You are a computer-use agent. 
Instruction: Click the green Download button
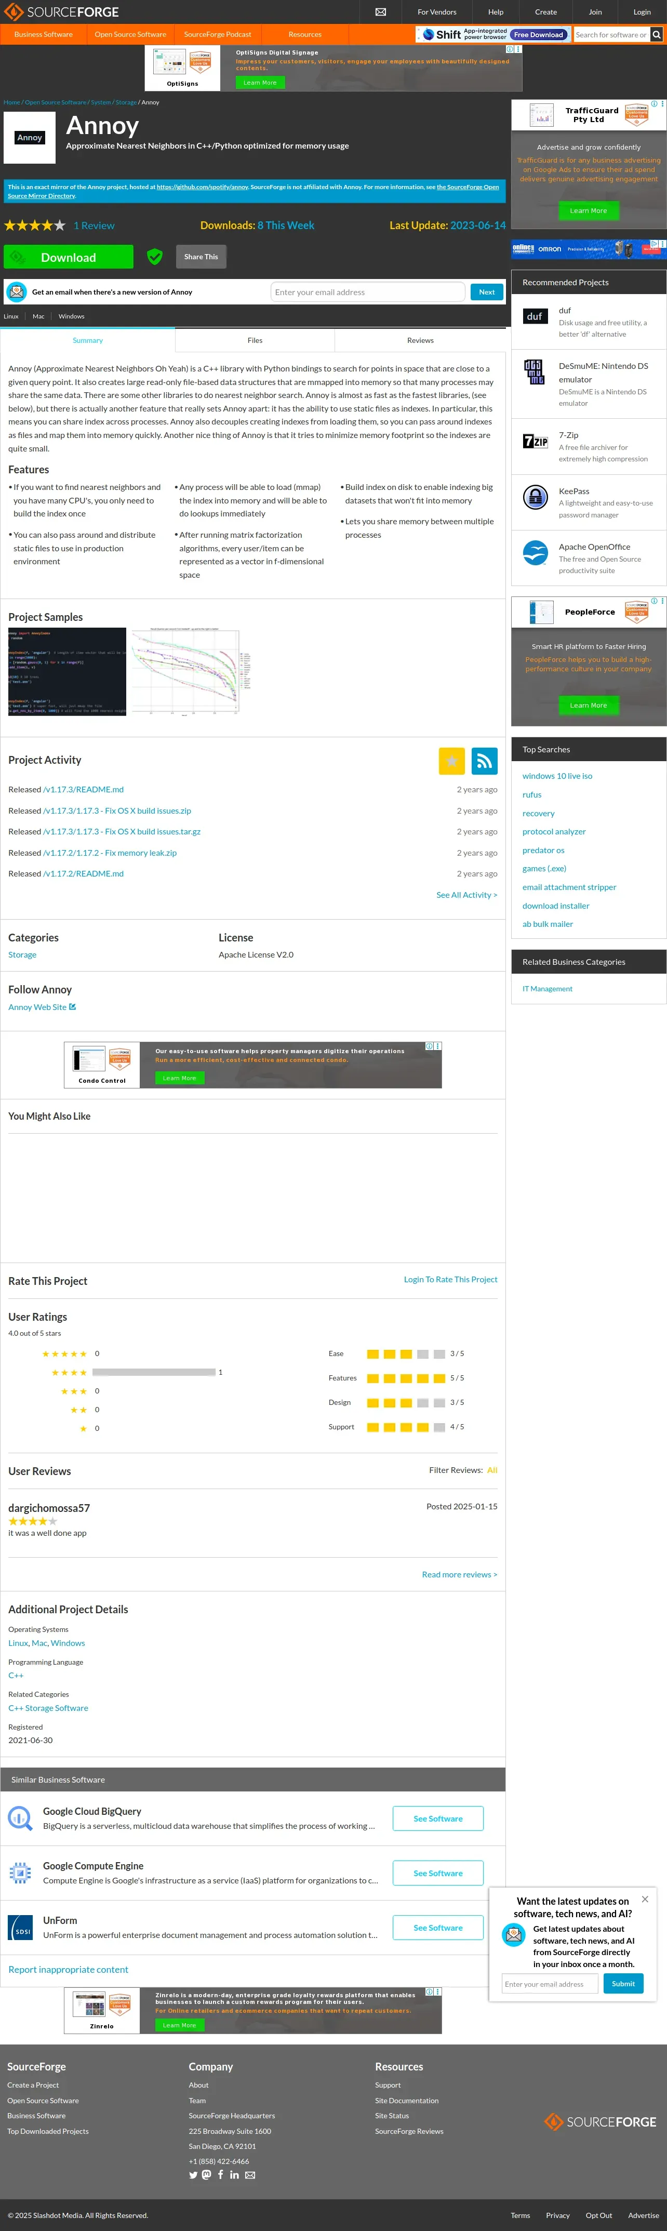tap(69, 257)
